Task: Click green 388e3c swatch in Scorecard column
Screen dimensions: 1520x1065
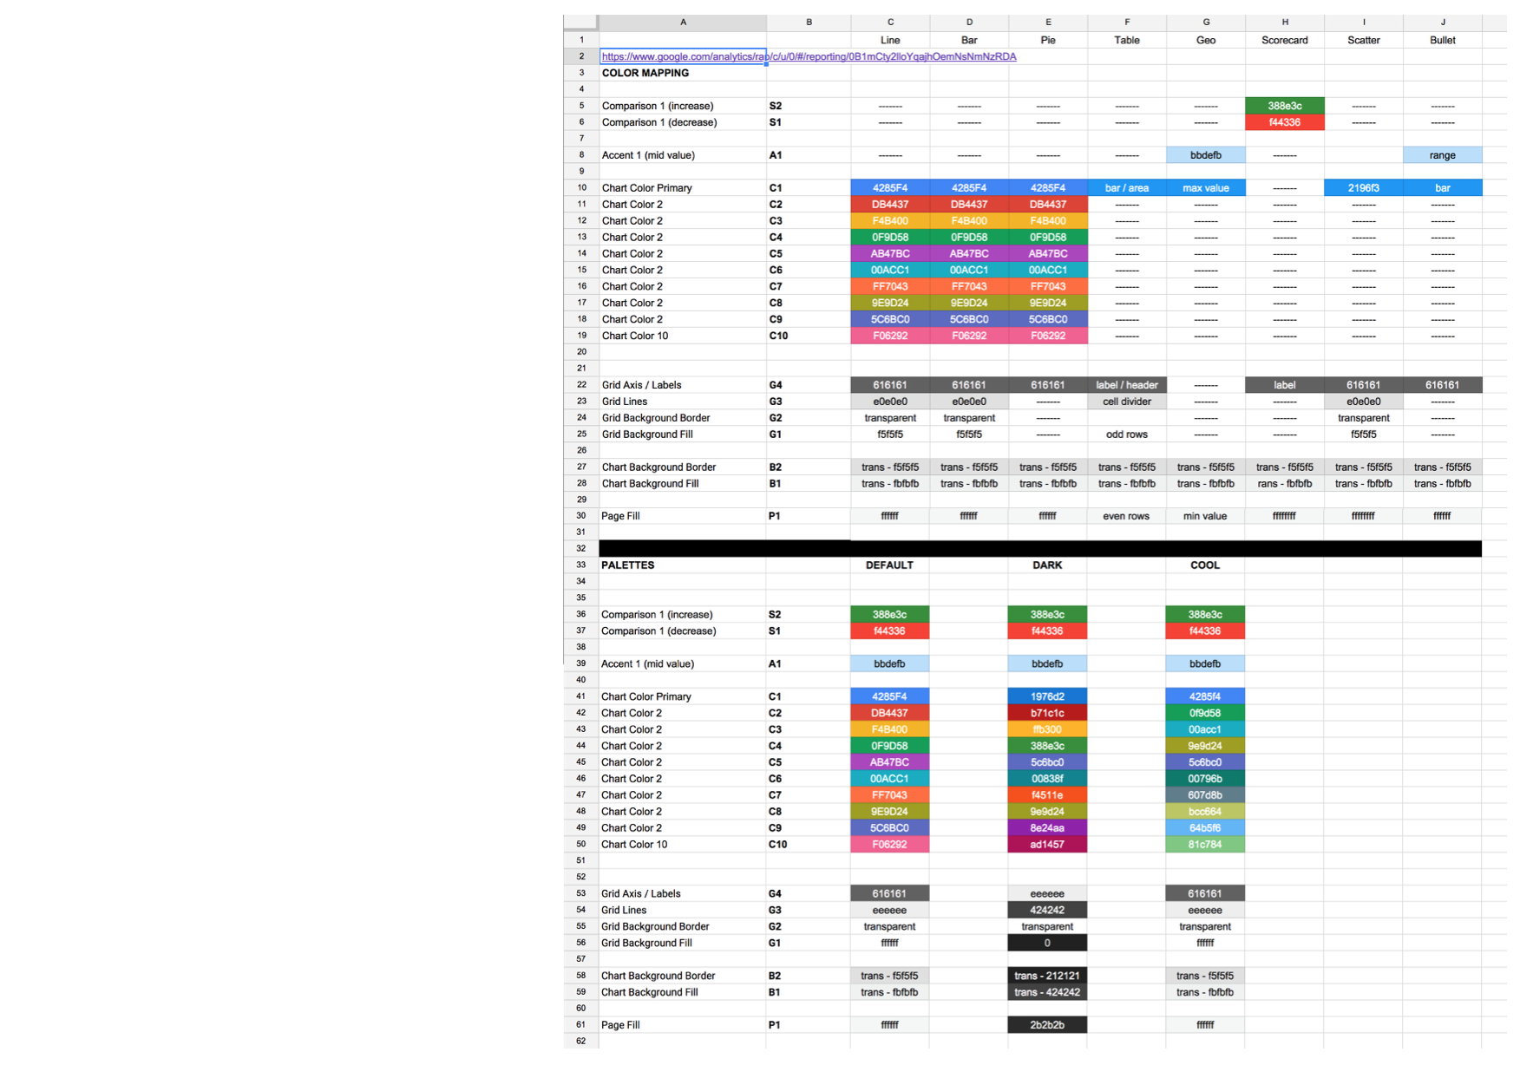Action: [x=1285, y=106]
